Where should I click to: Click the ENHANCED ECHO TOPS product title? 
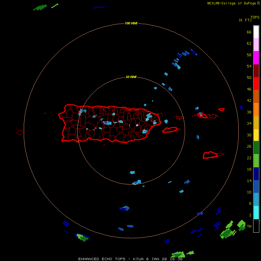[102, 259]
